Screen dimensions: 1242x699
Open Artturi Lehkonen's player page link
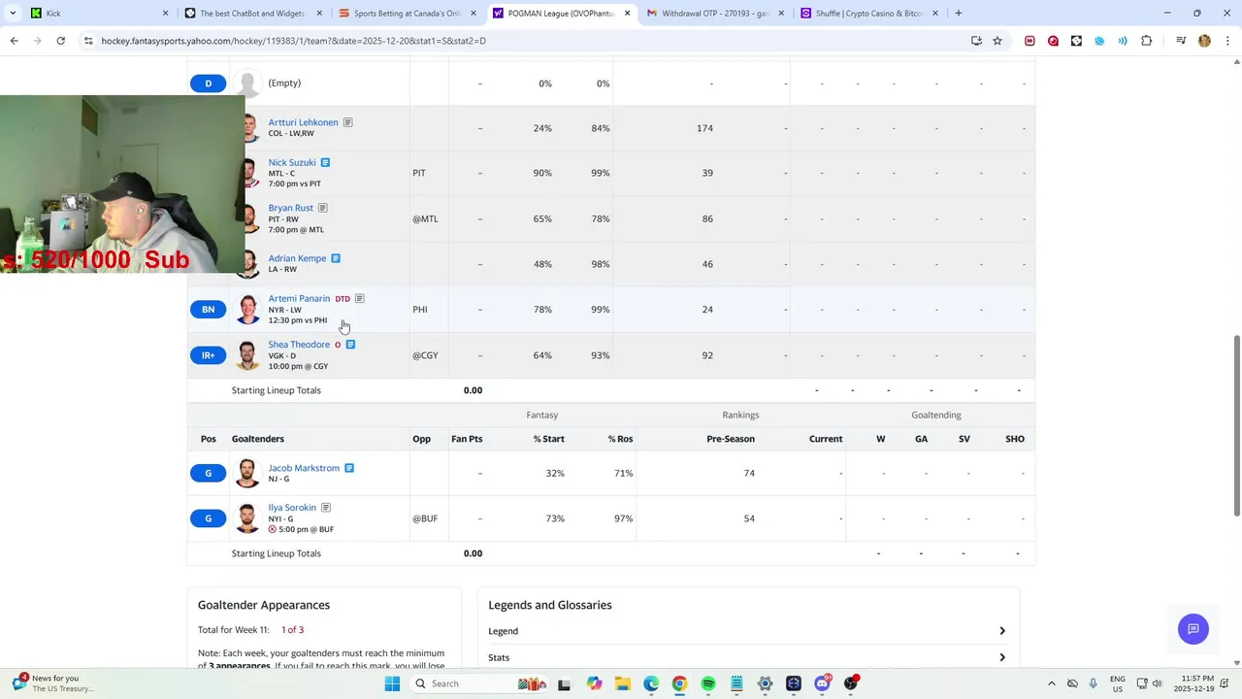tap(304, 122)
